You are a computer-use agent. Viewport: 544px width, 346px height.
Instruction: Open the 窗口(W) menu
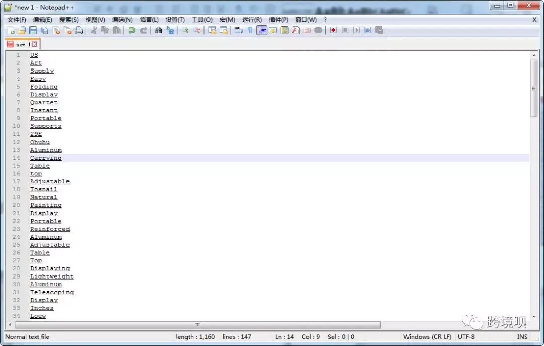[x=306, y=20]
